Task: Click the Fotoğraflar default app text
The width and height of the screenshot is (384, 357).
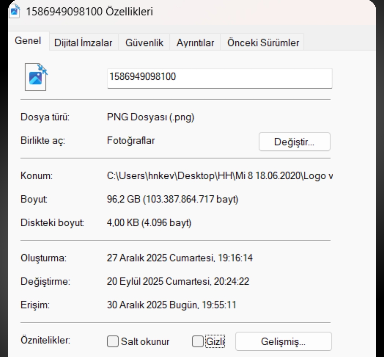Action: point(131,141)
